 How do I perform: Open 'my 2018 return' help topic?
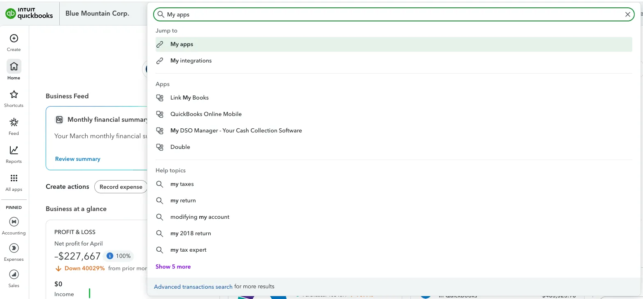[394, 234]
